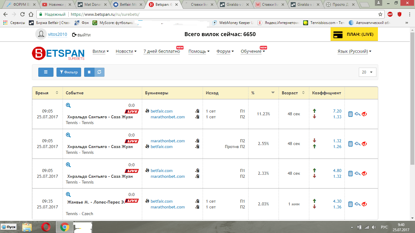Switch to Mat Donat browser tab
415x233 pixels.
(92, 5)
